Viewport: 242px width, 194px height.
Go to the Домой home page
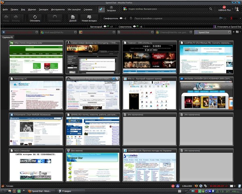(73, 18)
